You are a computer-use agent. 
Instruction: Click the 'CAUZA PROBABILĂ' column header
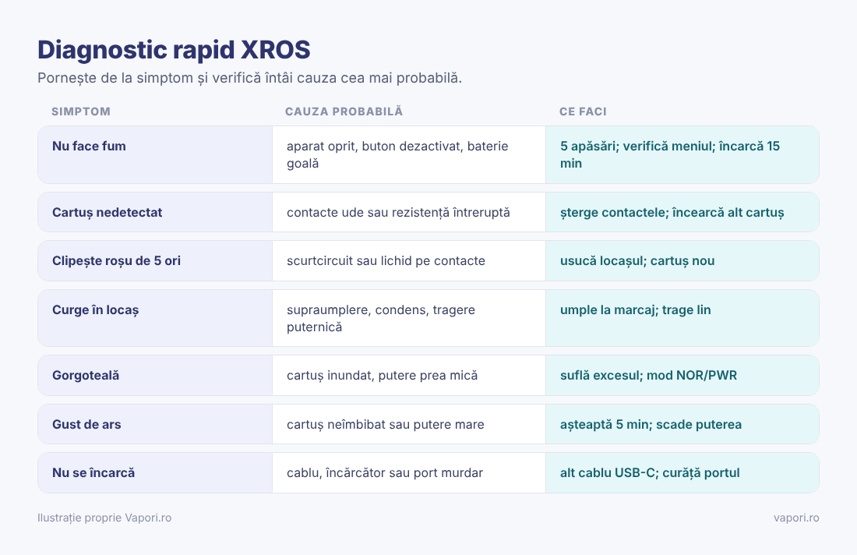click(x=344, y=111)
